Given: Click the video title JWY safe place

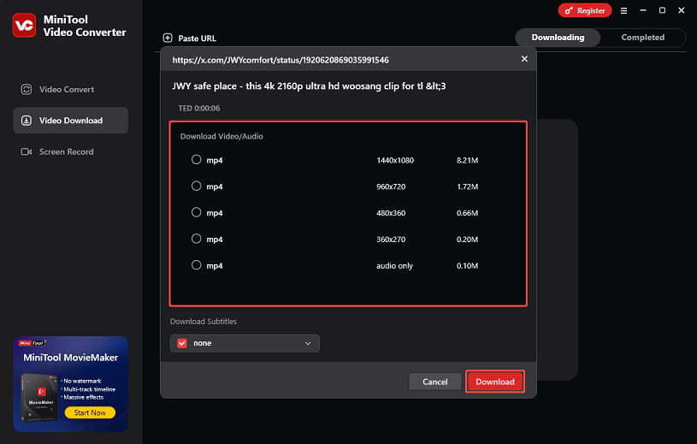Looking at the screenshot, I should click(309, 86).
